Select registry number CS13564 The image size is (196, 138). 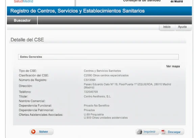90,80
